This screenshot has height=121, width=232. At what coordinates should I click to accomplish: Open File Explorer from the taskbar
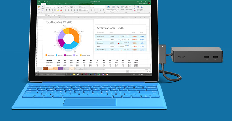click(74, 74)
